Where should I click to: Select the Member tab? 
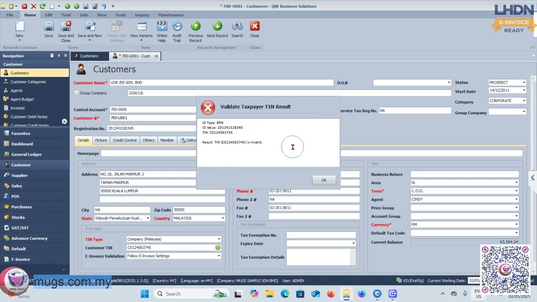click(x=167, y=140)
